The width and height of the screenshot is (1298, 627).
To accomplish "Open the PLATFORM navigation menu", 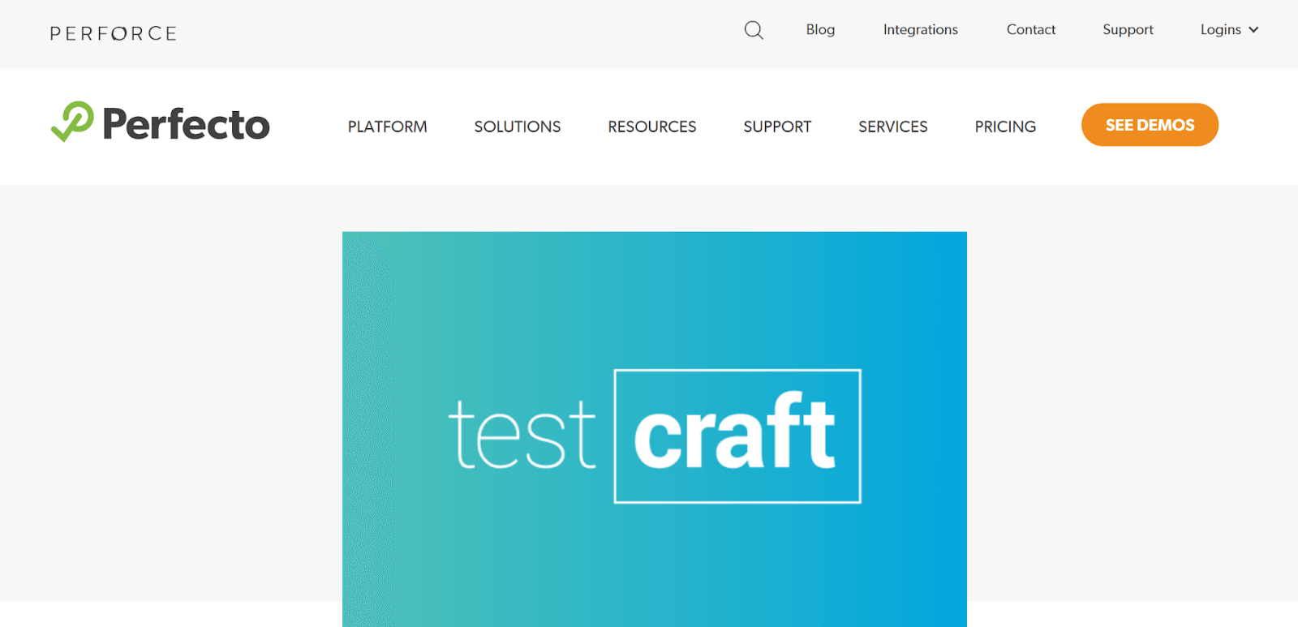I will 387,127.
